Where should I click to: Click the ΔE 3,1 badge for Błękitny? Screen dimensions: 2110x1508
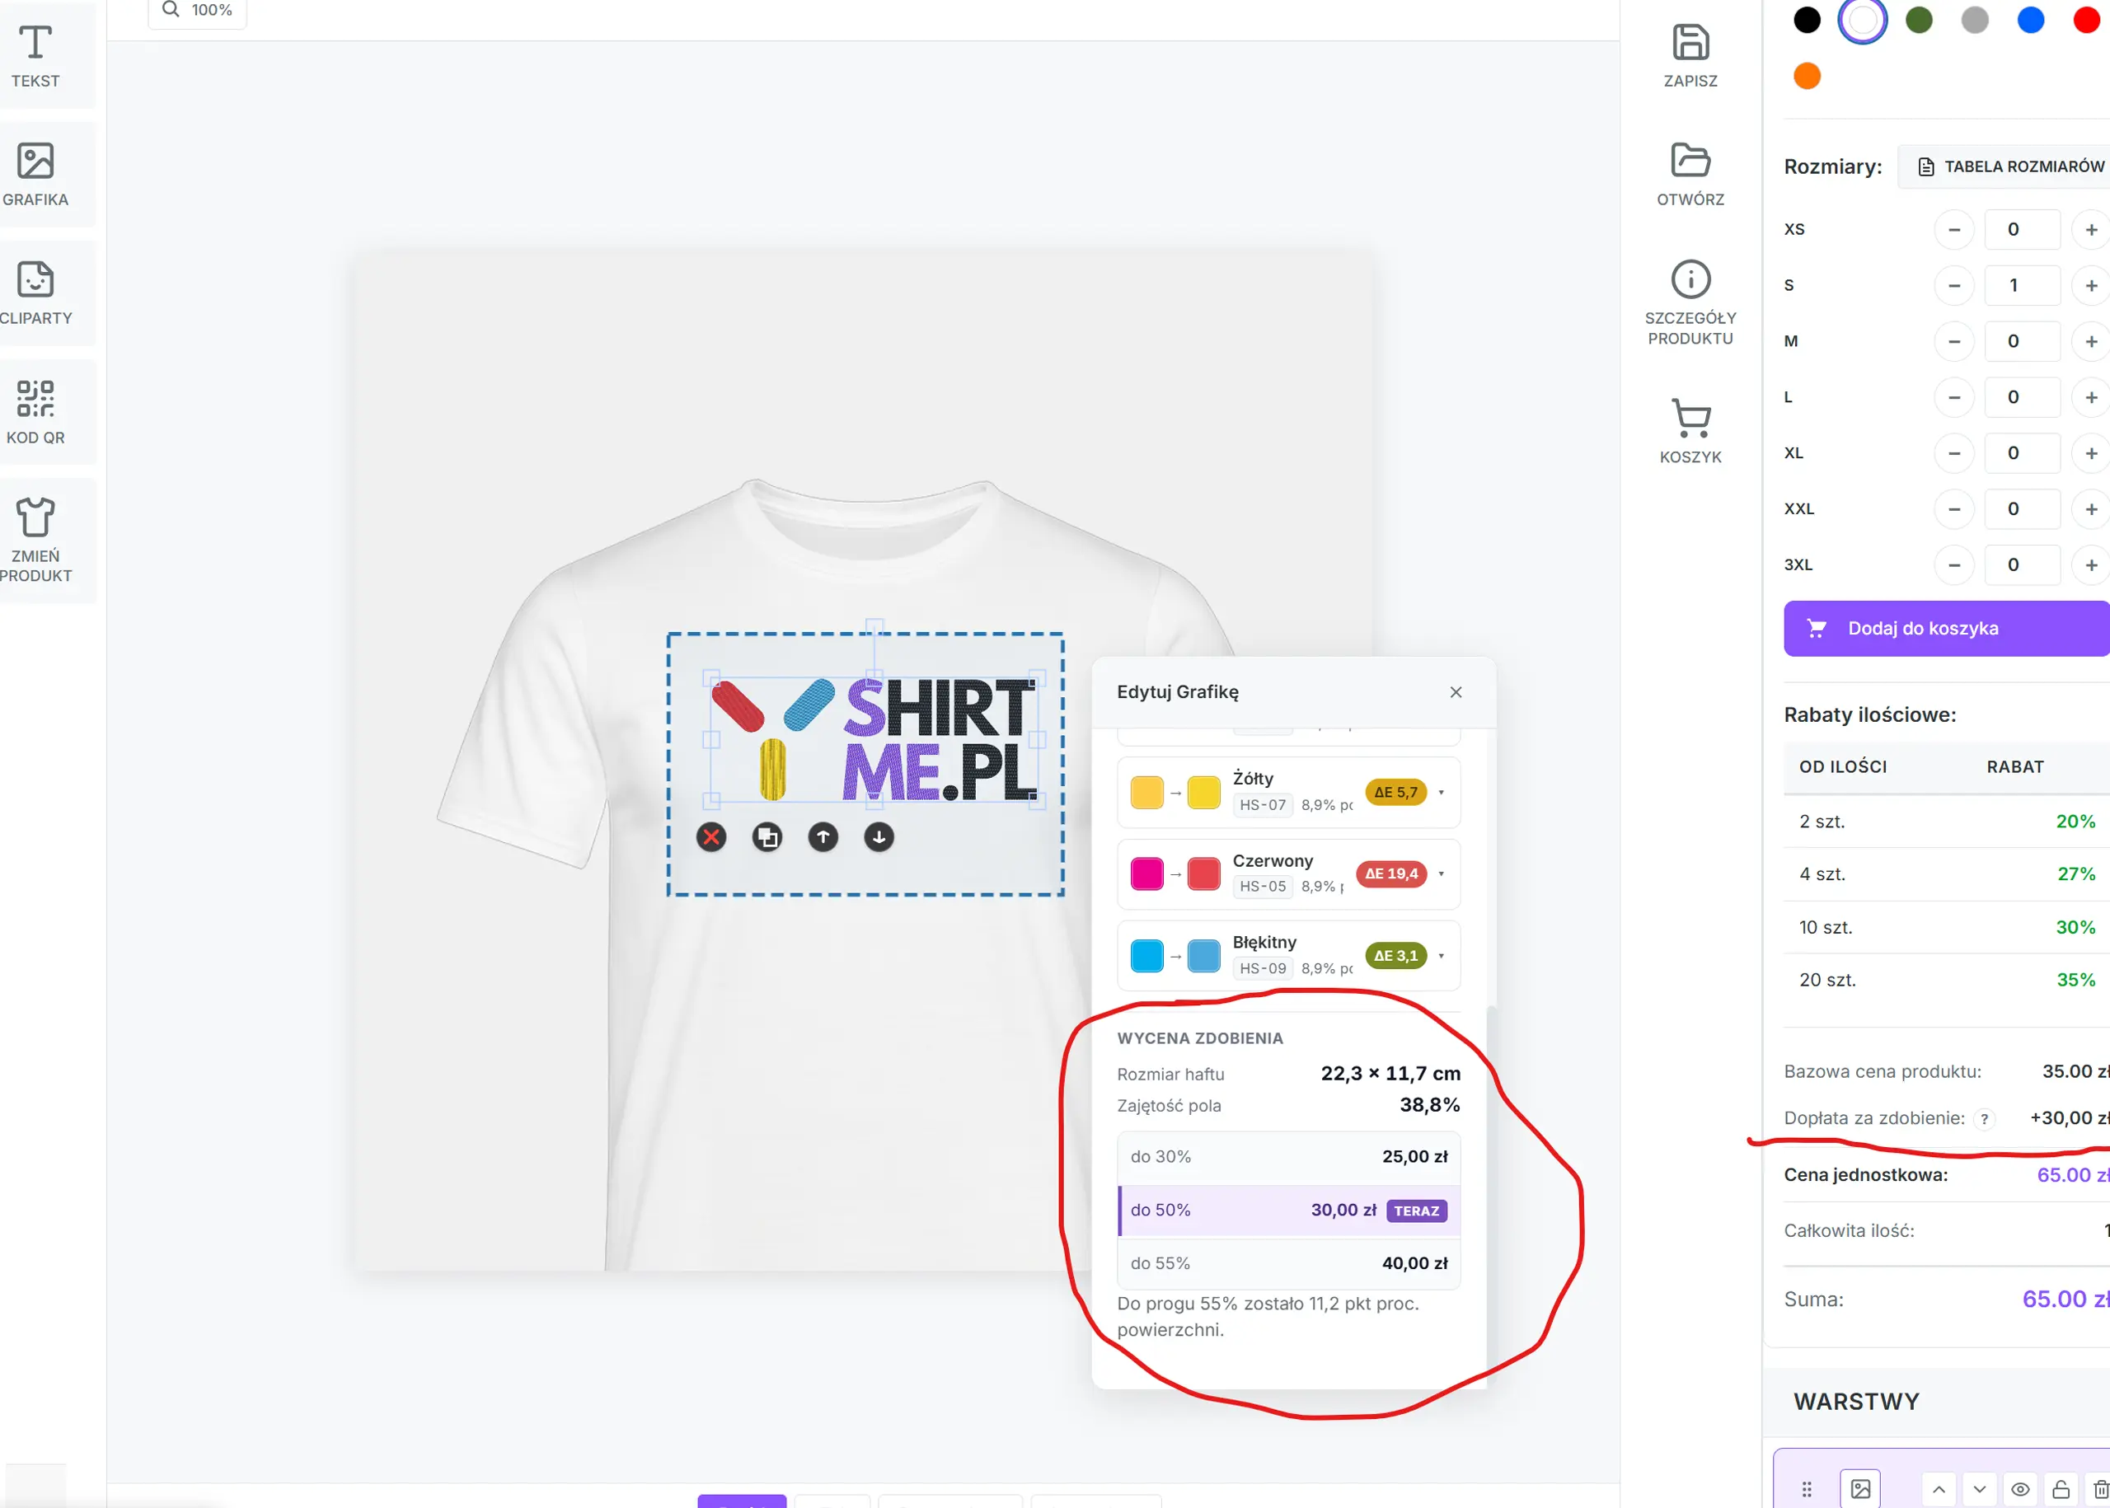point(1396,956)
